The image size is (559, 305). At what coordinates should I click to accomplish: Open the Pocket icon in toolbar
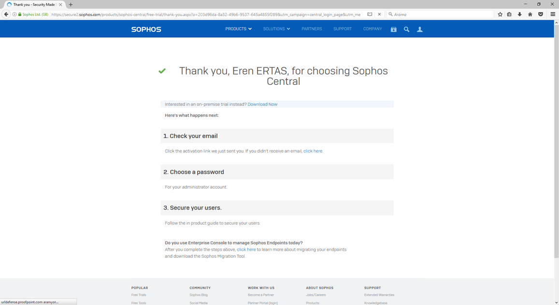point(541,14)
